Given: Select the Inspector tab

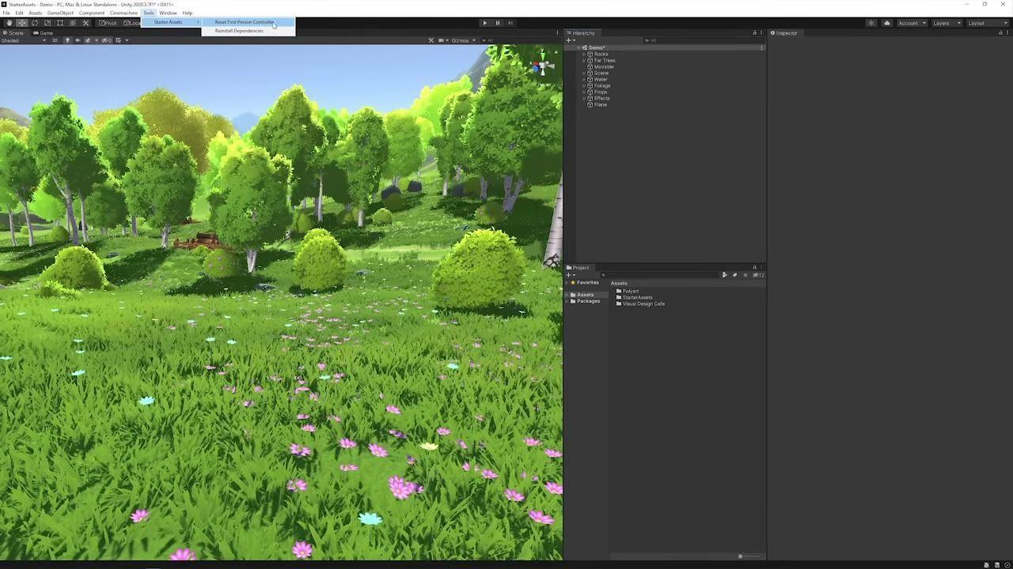Looking at the screenshot, I should [784, 33].
